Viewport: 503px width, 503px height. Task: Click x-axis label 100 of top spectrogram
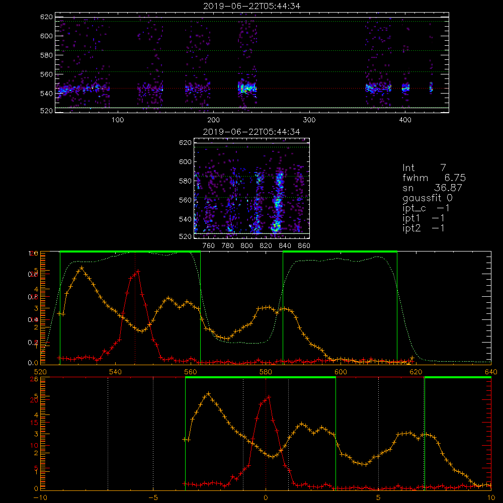click(x=118, y=120)
